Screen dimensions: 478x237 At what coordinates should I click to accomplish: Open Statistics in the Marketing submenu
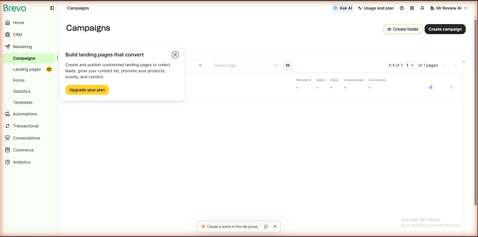point(22,91)
